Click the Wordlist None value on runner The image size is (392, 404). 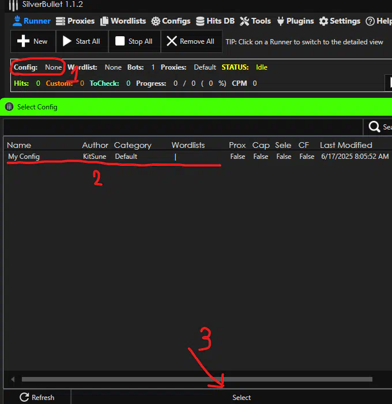click(113, 67)
